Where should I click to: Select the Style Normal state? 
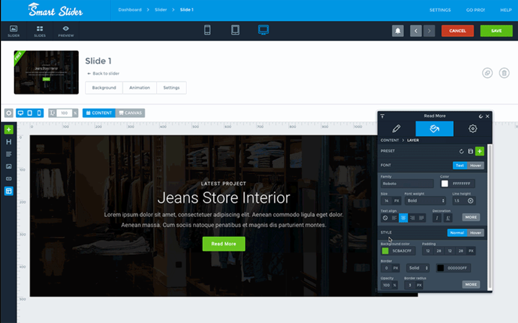(457, 233)
